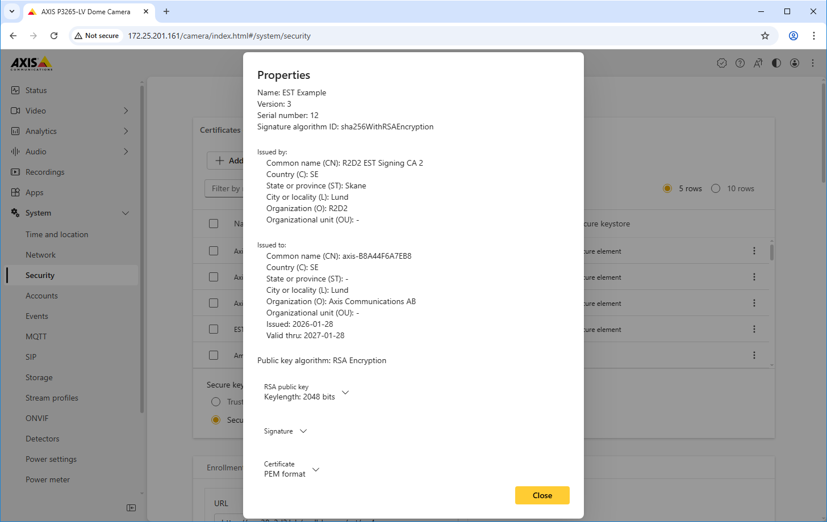Expand the Certificate PEM format section

(x=316, y=469)
